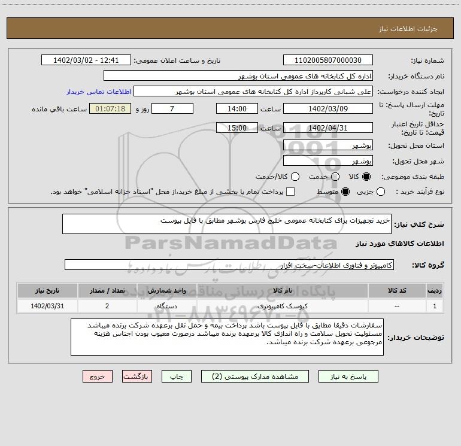Click general description text area
The image size is (461, 446).
227,224
